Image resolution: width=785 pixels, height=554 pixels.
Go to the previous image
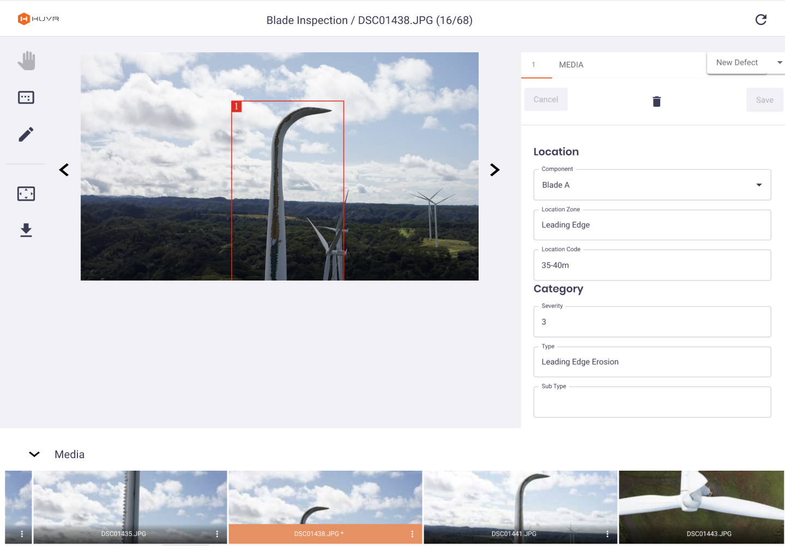click(64, 170)
